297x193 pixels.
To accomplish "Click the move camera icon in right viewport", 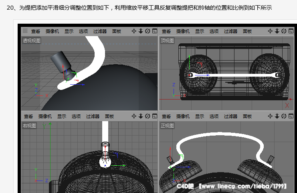I will [134, 116].
